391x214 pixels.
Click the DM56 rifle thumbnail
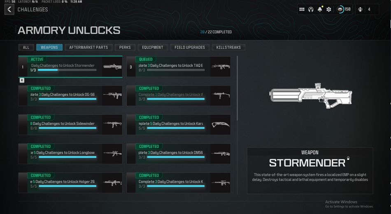pyautogui.click(x=221, y=154)
